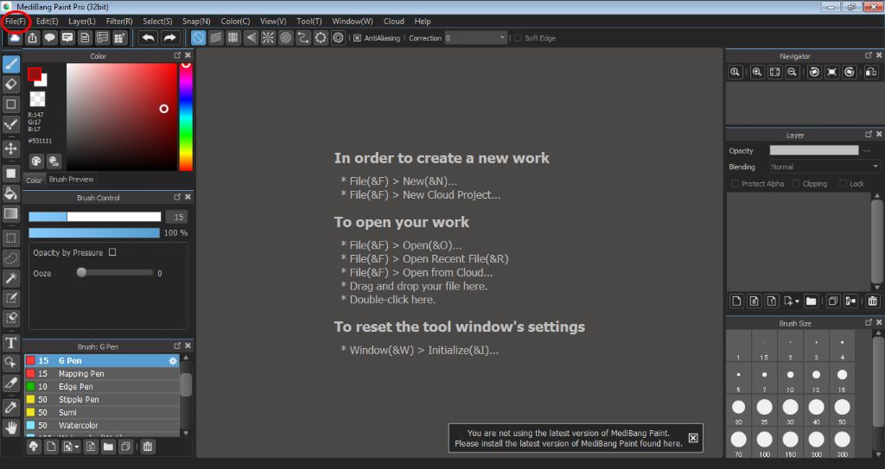
Task: Select the Hand tool
Action: [x=10, y=428]
